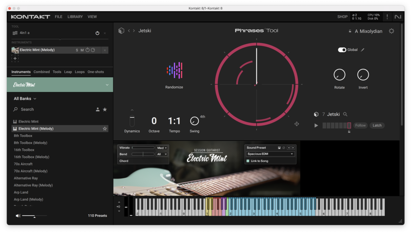
Task: Filter favorites with star icon near Search
Action: (x=105, y=109)
